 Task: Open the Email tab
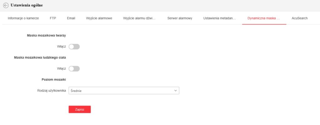point(71,18)
